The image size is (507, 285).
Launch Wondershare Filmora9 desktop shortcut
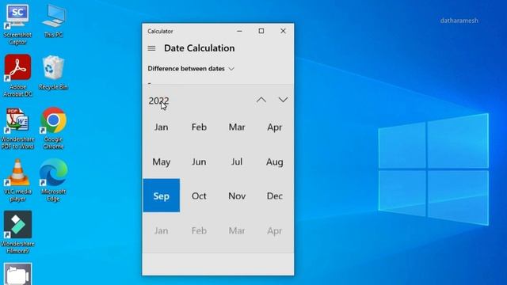(x=17, y=232)
